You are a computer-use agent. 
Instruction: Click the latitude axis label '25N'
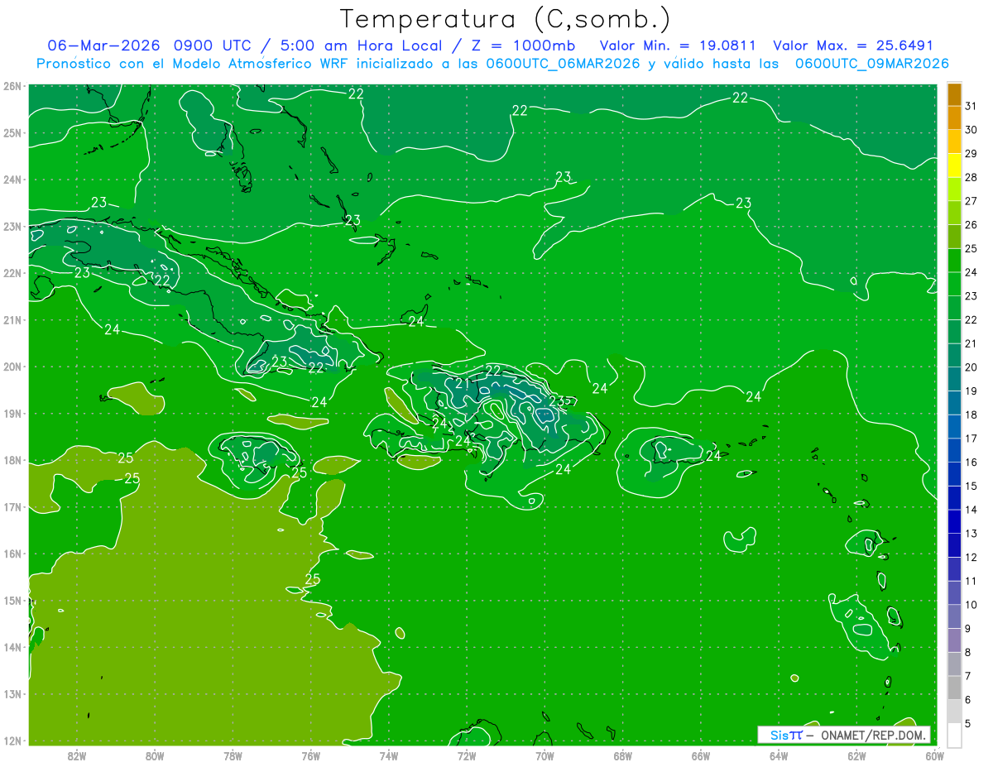(12, 132)
